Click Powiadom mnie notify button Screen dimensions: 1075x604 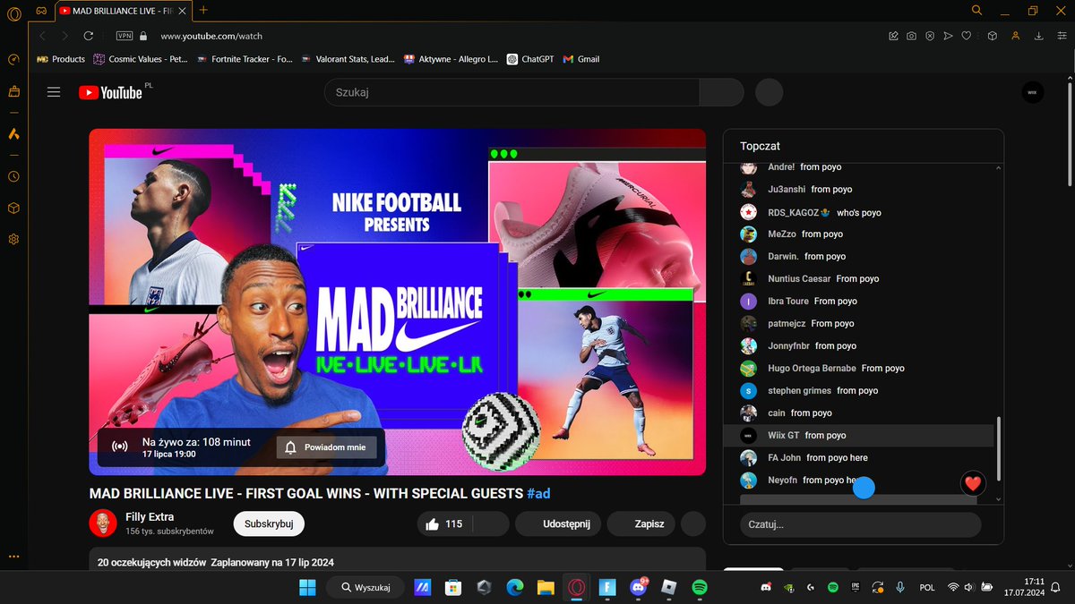click(x=326, y=447)
